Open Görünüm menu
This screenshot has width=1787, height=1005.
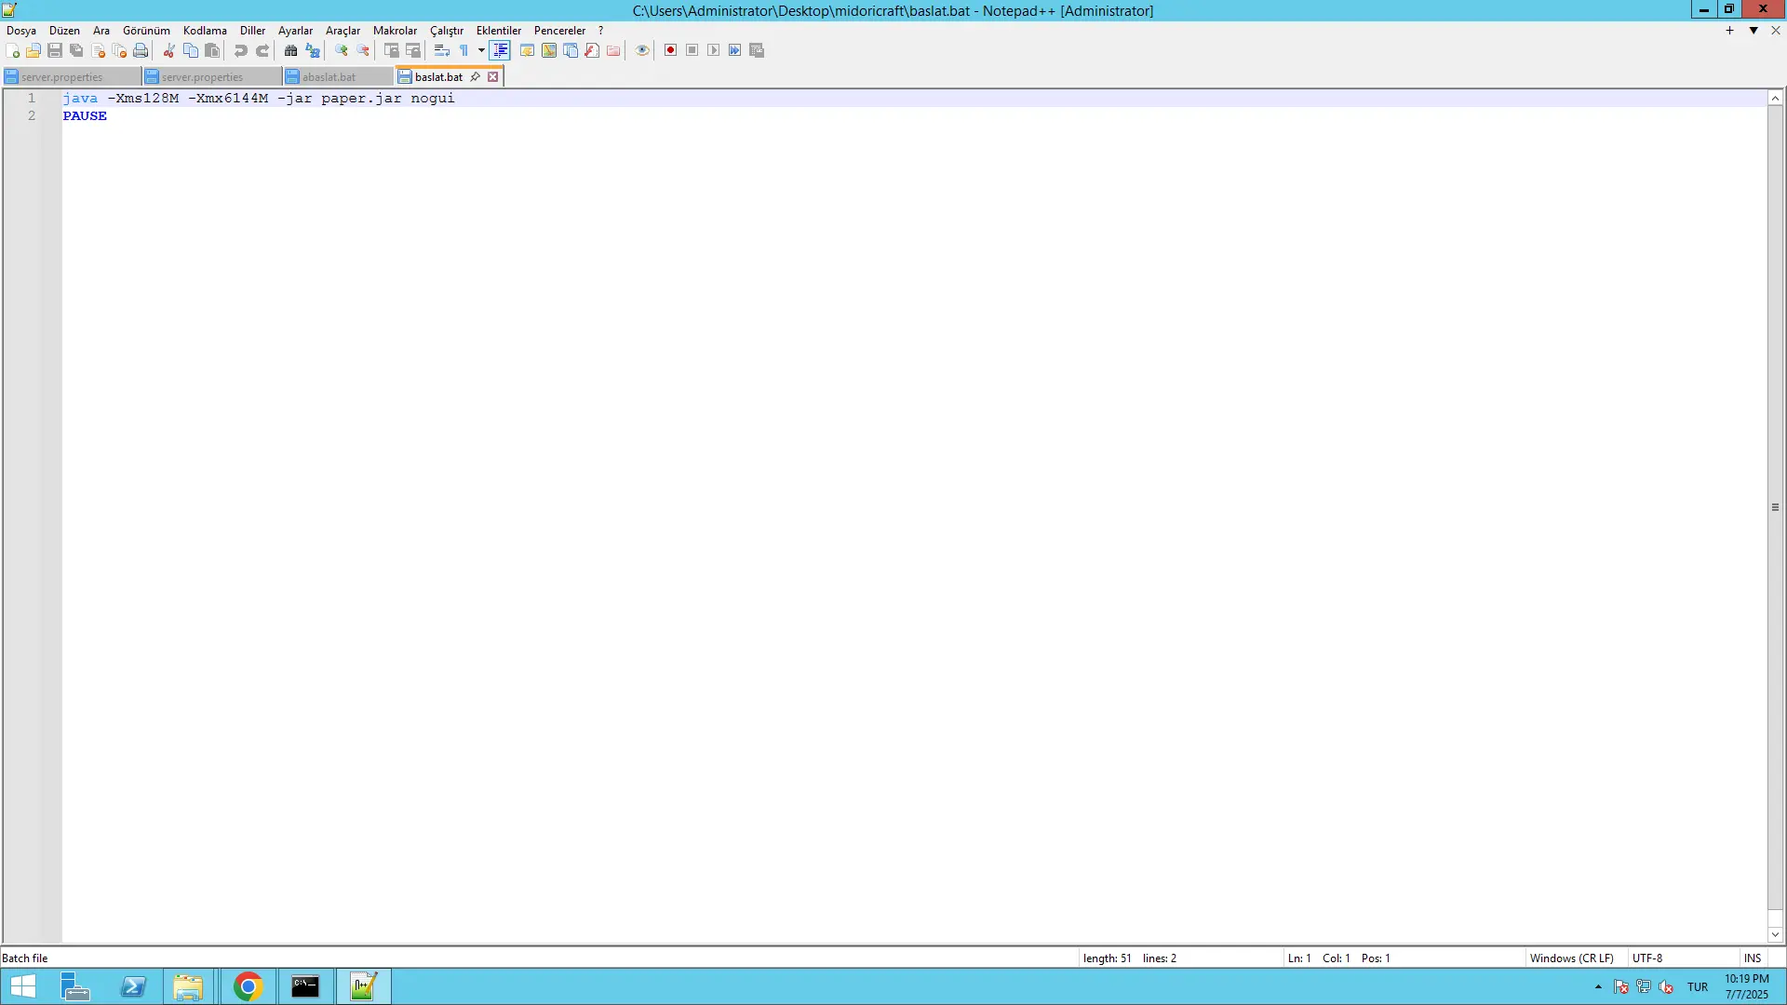point(146,31)
